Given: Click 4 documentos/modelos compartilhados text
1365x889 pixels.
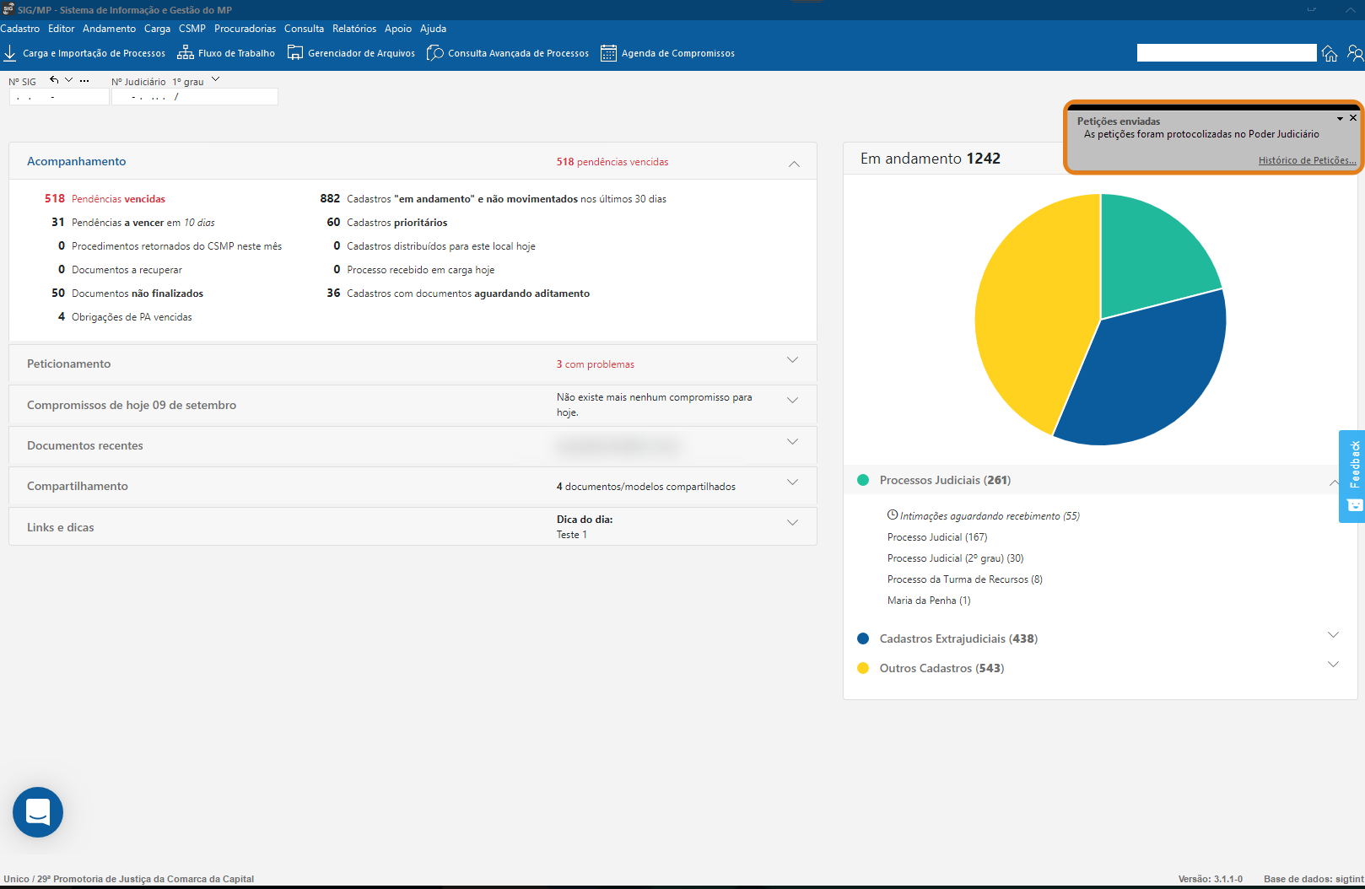Looking at the screenshot, I should (646, 487).
